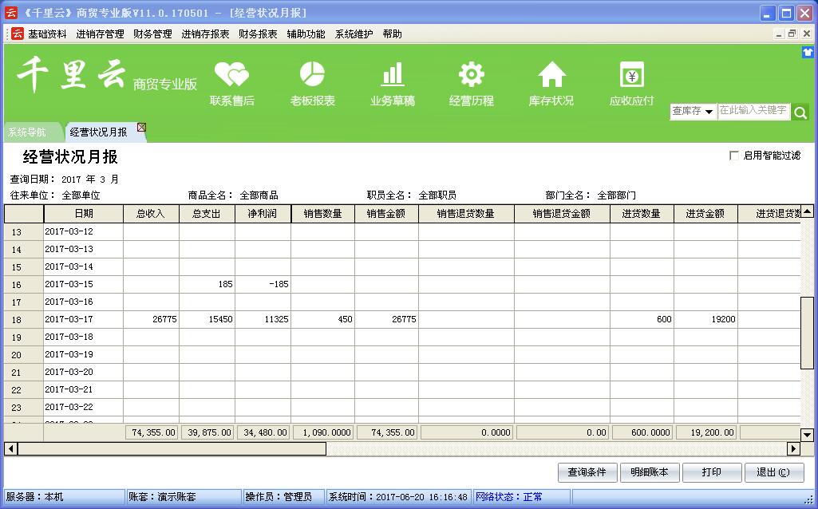Viewport: 818px width, 509px height.
Task: Switch to the 系统导航 tab
Action: click(x=27, y=132)
